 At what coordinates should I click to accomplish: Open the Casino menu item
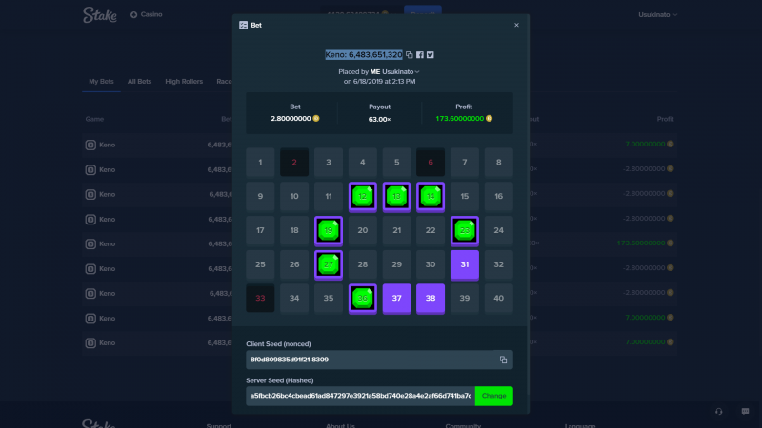[x=147, y=14]
